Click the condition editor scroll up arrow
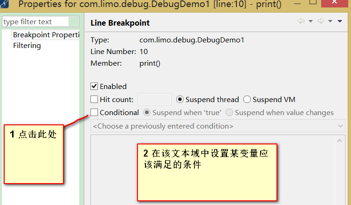Viewport: 351px width, 205px height. [x=340, y=141]
